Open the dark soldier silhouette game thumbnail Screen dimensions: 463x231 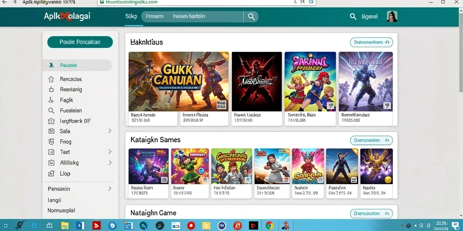(342, 166)
